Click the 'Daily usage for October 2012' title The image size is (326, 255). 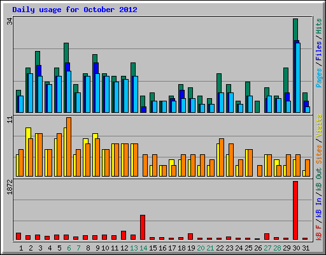[x=74, y=10]
